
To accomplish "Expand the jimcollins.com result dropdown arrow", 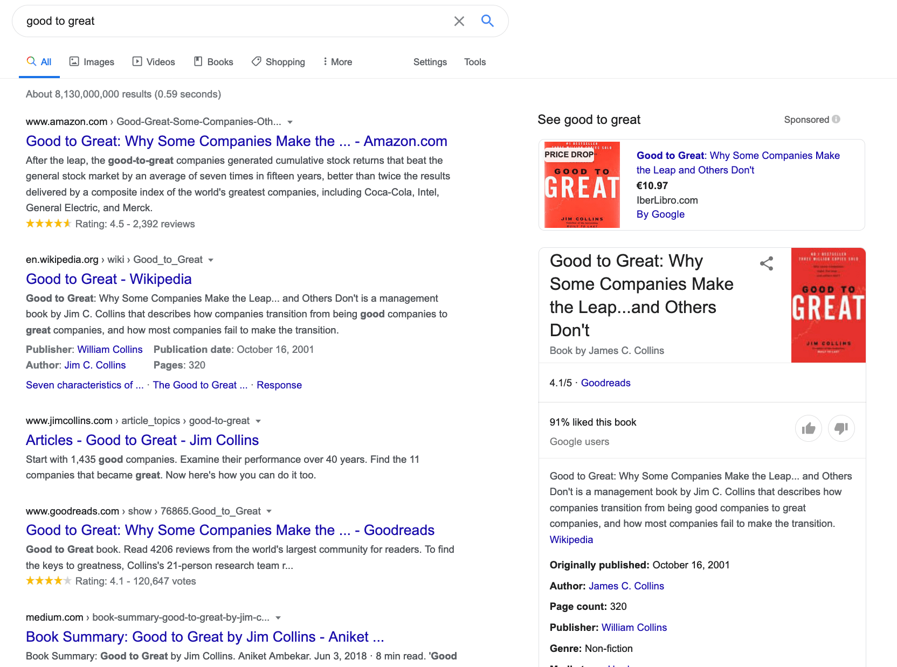I will coord(258,421).
